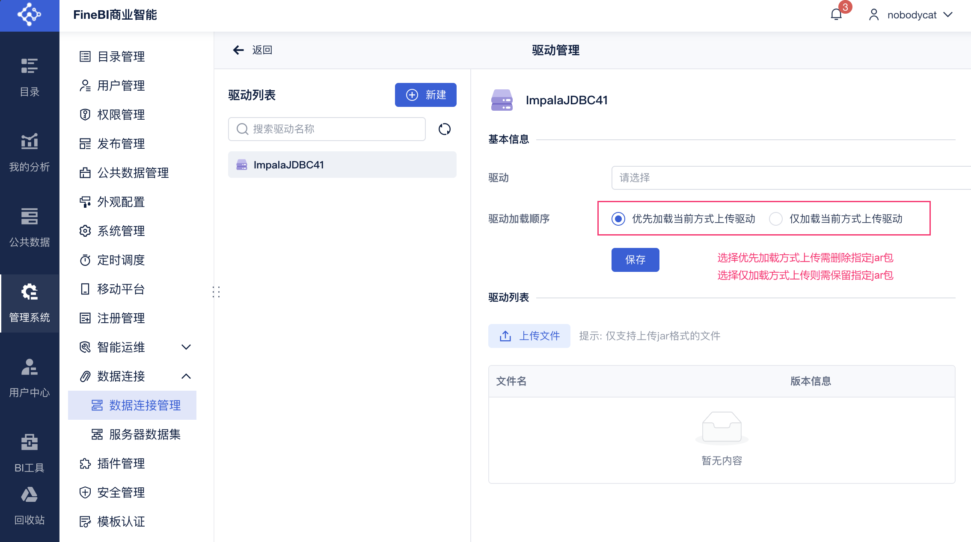Select the ImpalaJDBC41 entry in driver list

(342, 165)
